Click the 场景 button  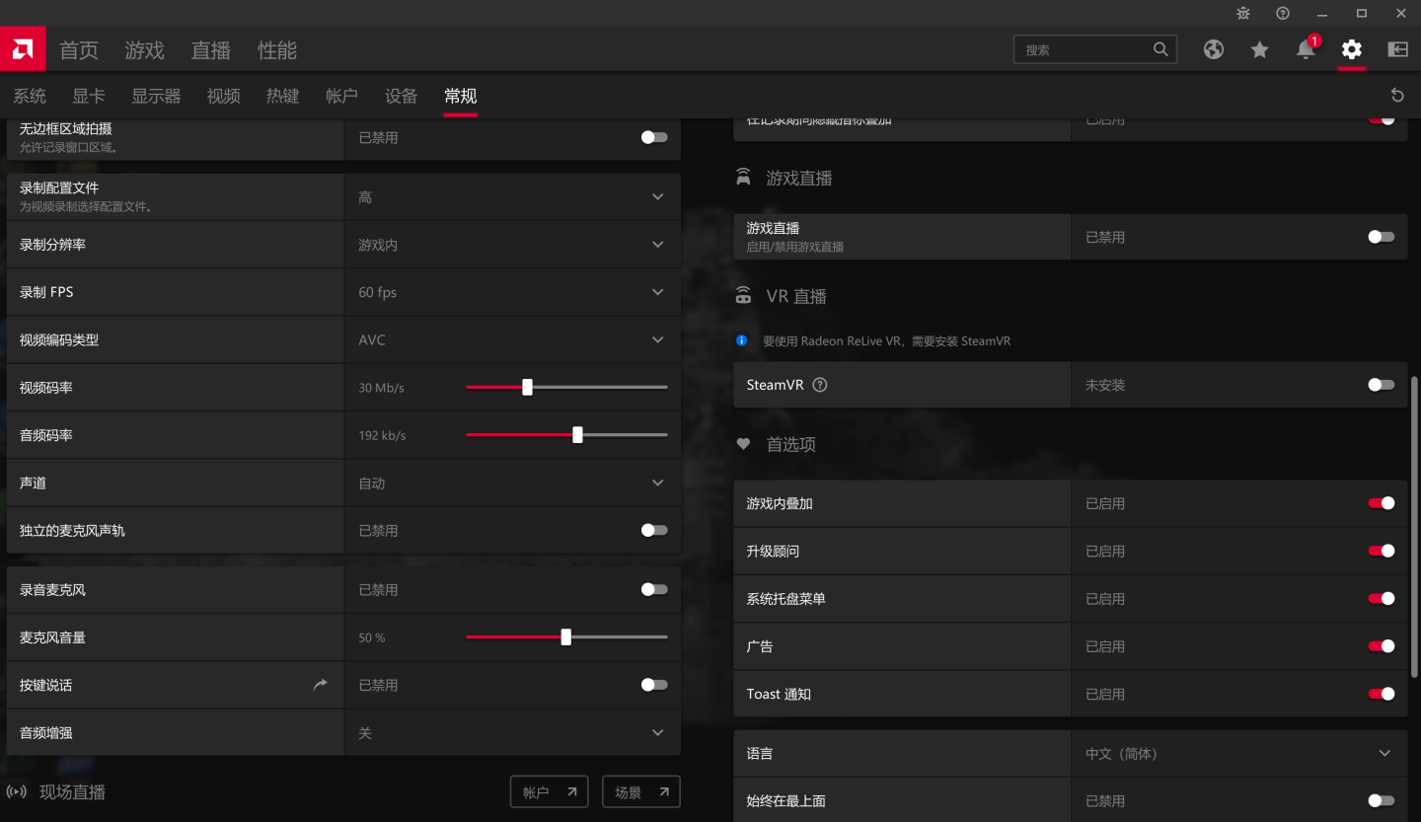pos(641,791)
